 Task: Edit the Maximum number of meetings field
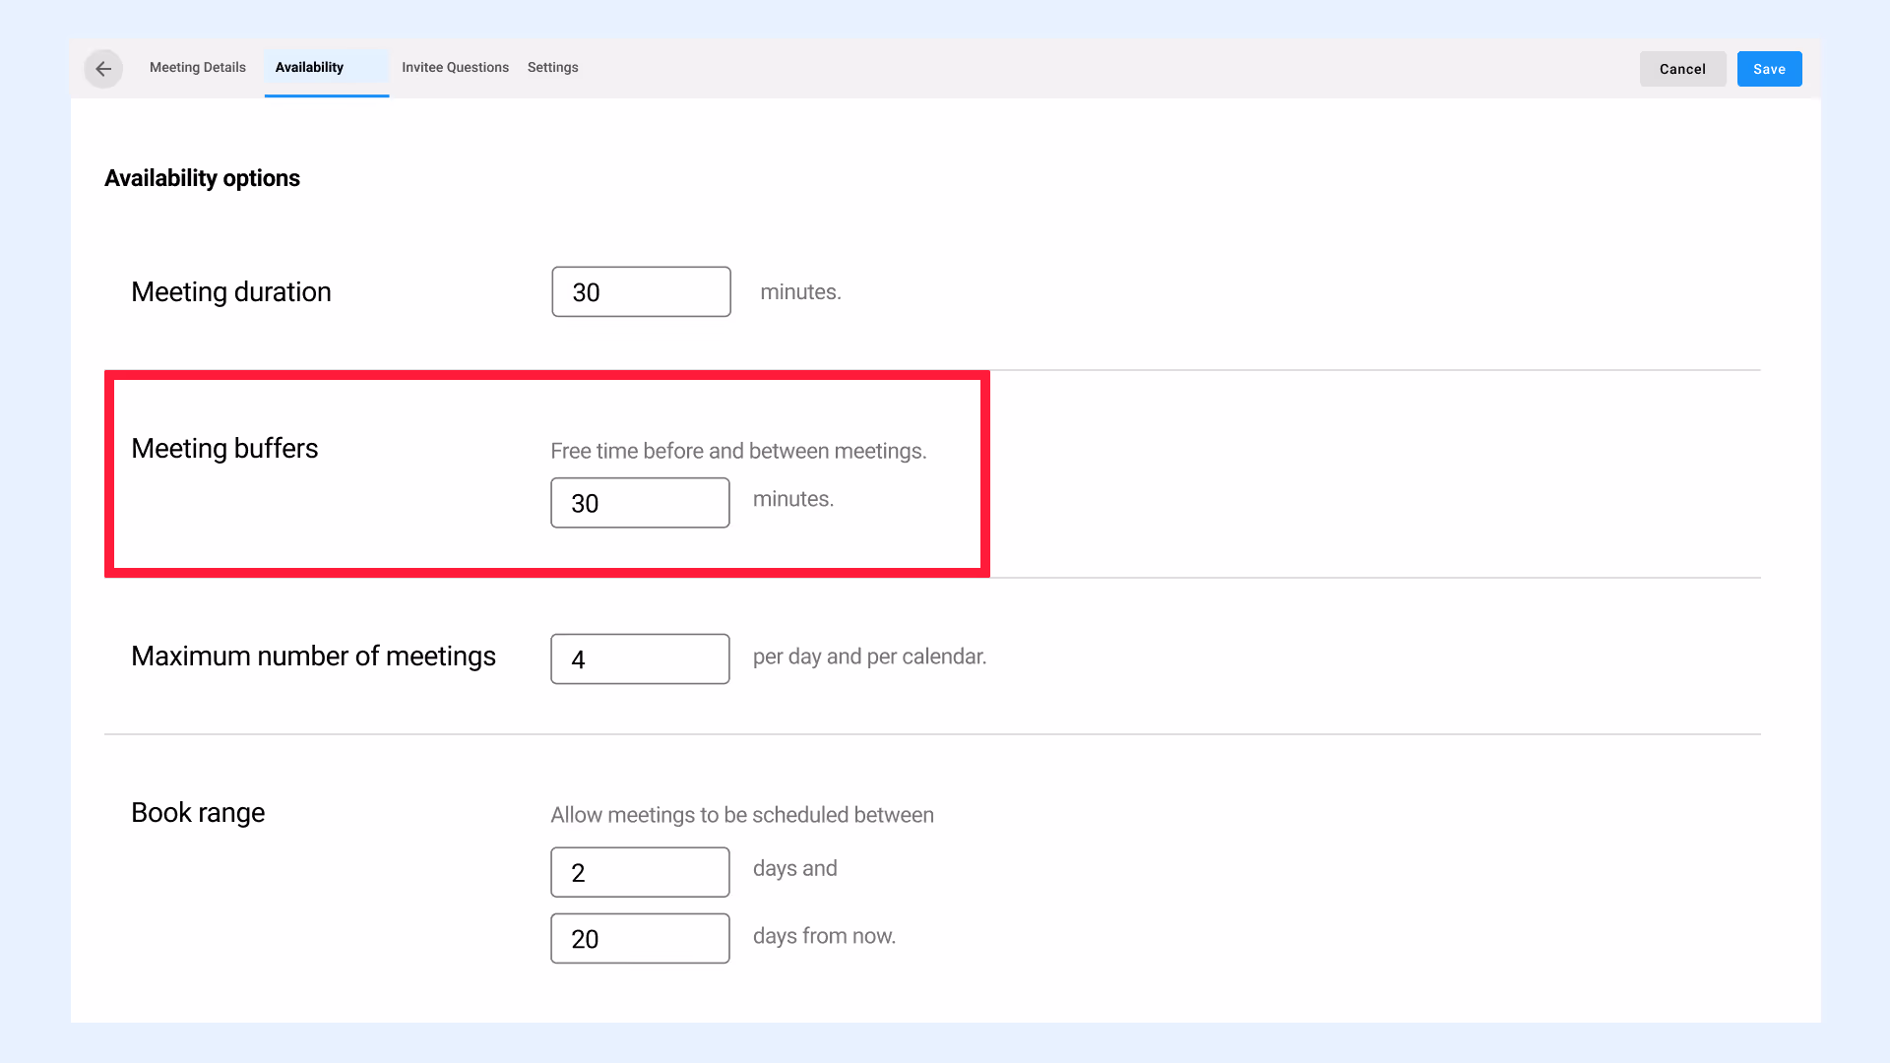coord(640,659)
